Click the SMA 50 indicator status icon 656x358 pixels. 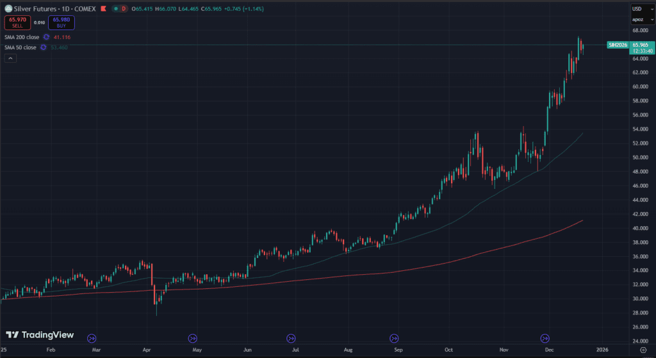[x=44, y=47]
